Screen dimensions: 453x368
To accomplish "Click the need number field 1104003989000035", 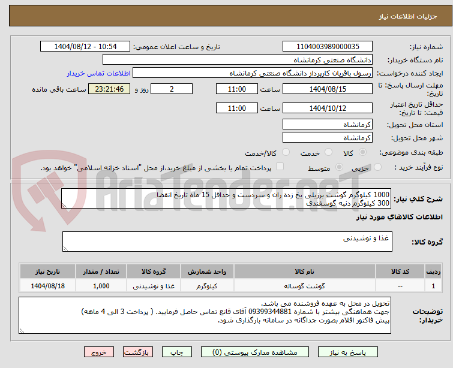I will click(328, 47).
